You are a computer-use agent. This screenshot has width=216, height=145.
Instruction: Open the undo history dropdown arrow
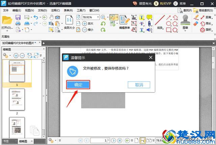[x=40, y=17]
